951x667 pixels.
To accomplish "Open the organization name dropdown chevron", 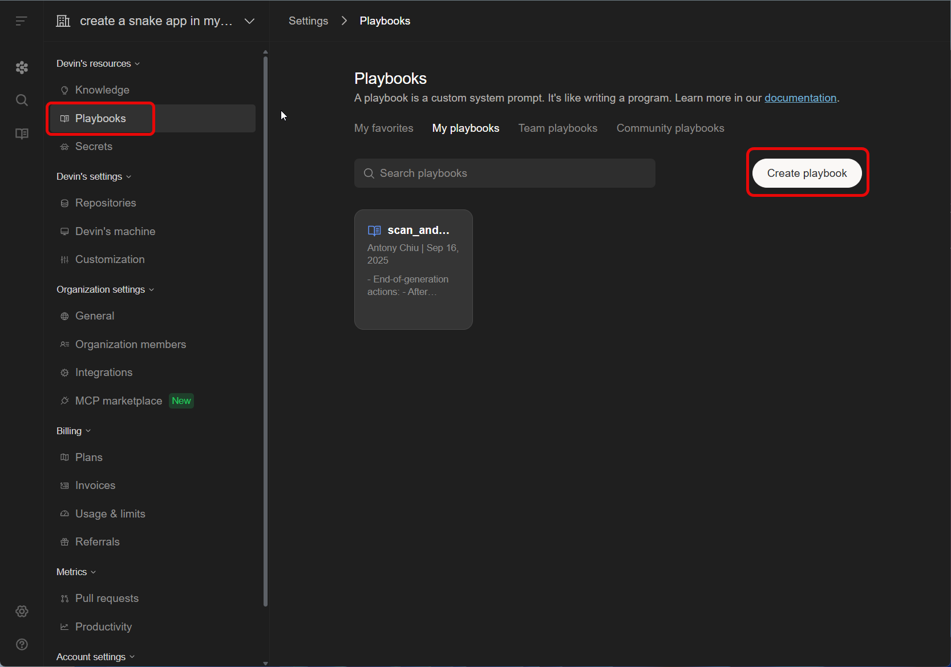I will click(249, 21).
